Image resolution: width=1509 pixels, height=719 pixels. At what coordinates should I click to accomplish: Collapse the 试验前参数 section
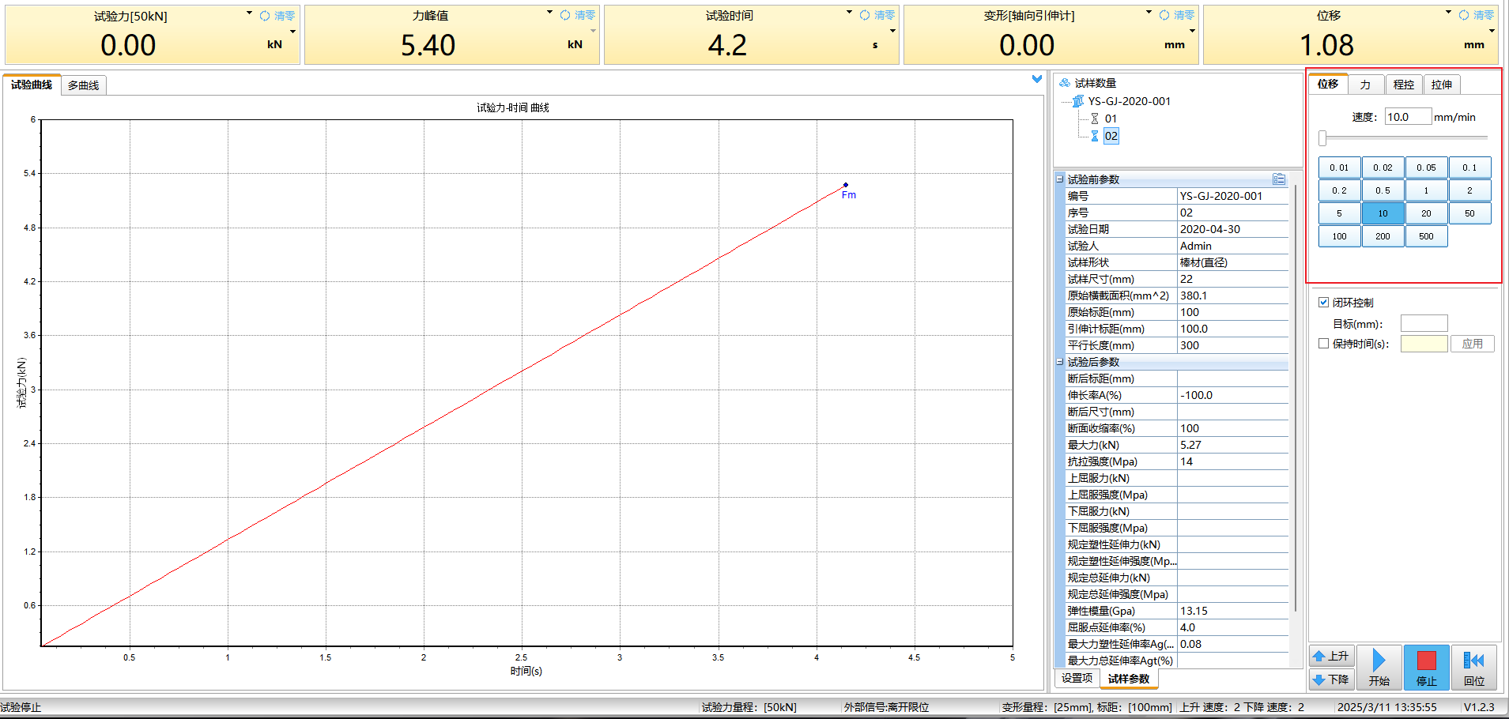[x=1060, y=179]
